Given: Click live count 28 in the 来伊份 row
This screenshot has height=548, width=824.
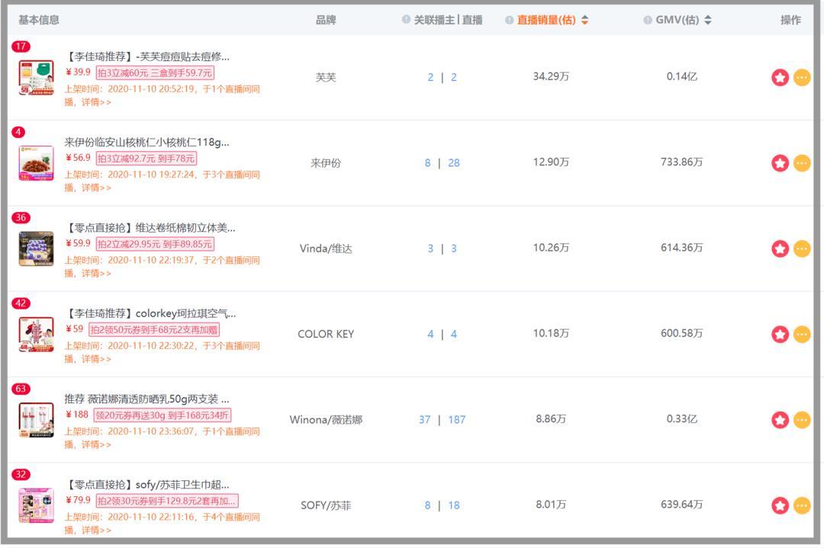Looking at the screenshot, I should [x=454, y=163].
